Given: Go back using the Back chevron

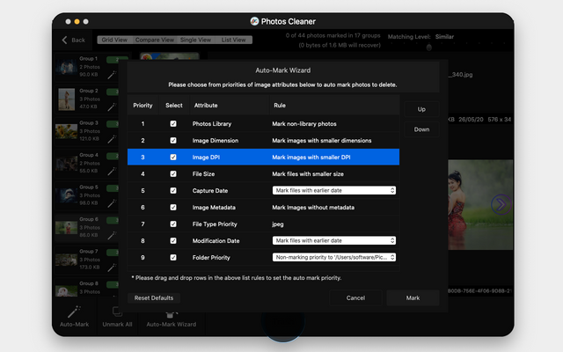Looking at the screenshot, I should [x=64, y=40].
